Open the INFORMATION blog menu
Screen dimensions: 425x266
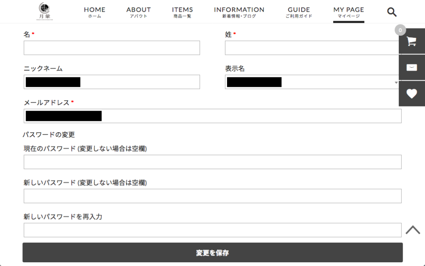(x=239, y=12)
